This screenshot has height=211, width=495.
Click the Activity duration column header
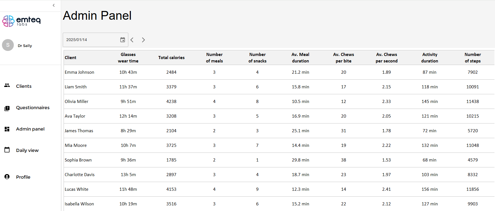pyautogui.click(x=430, y=58)
